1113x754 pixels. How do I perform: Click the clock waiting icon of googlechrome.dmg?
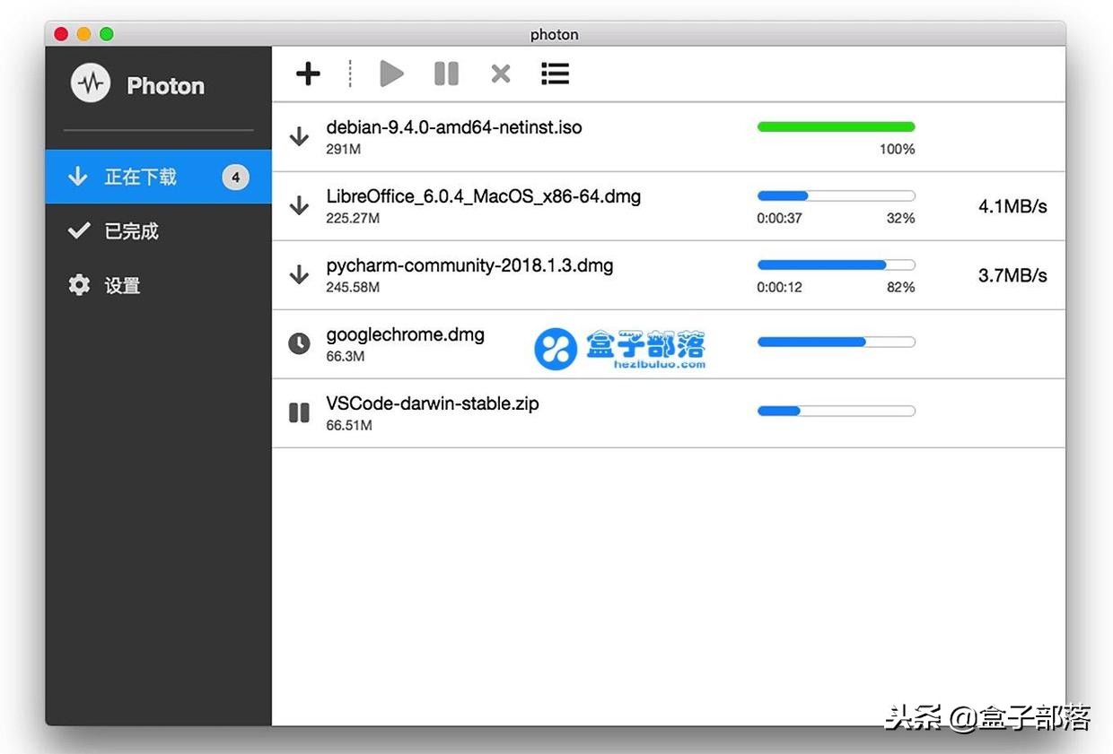point(299,343)
